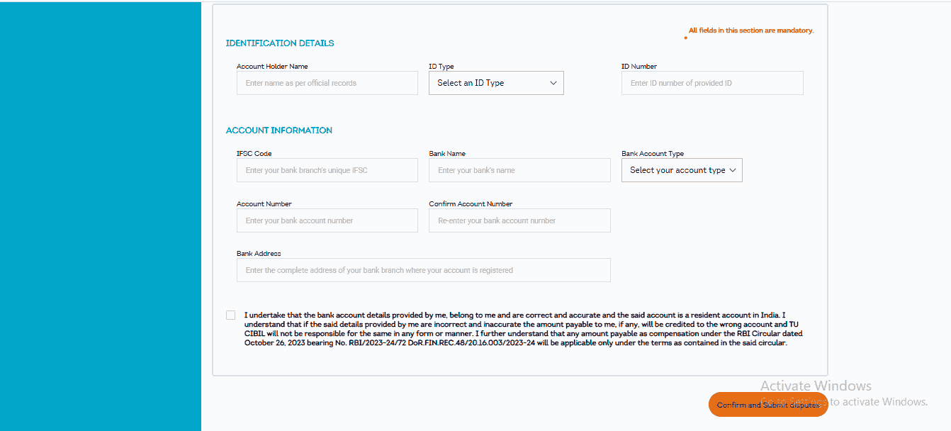
Task: Click the mandatory fields warning notice
Action: tap(751, 30)
